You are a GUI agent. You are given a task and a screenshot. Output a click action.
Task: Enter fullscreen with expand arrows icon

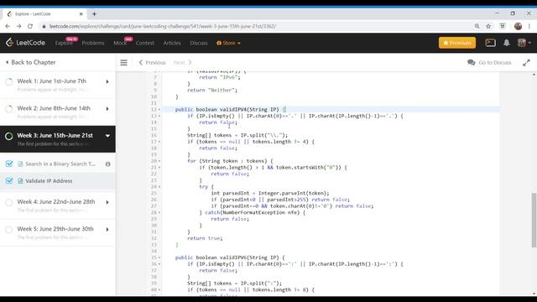[x=526, y=63]
